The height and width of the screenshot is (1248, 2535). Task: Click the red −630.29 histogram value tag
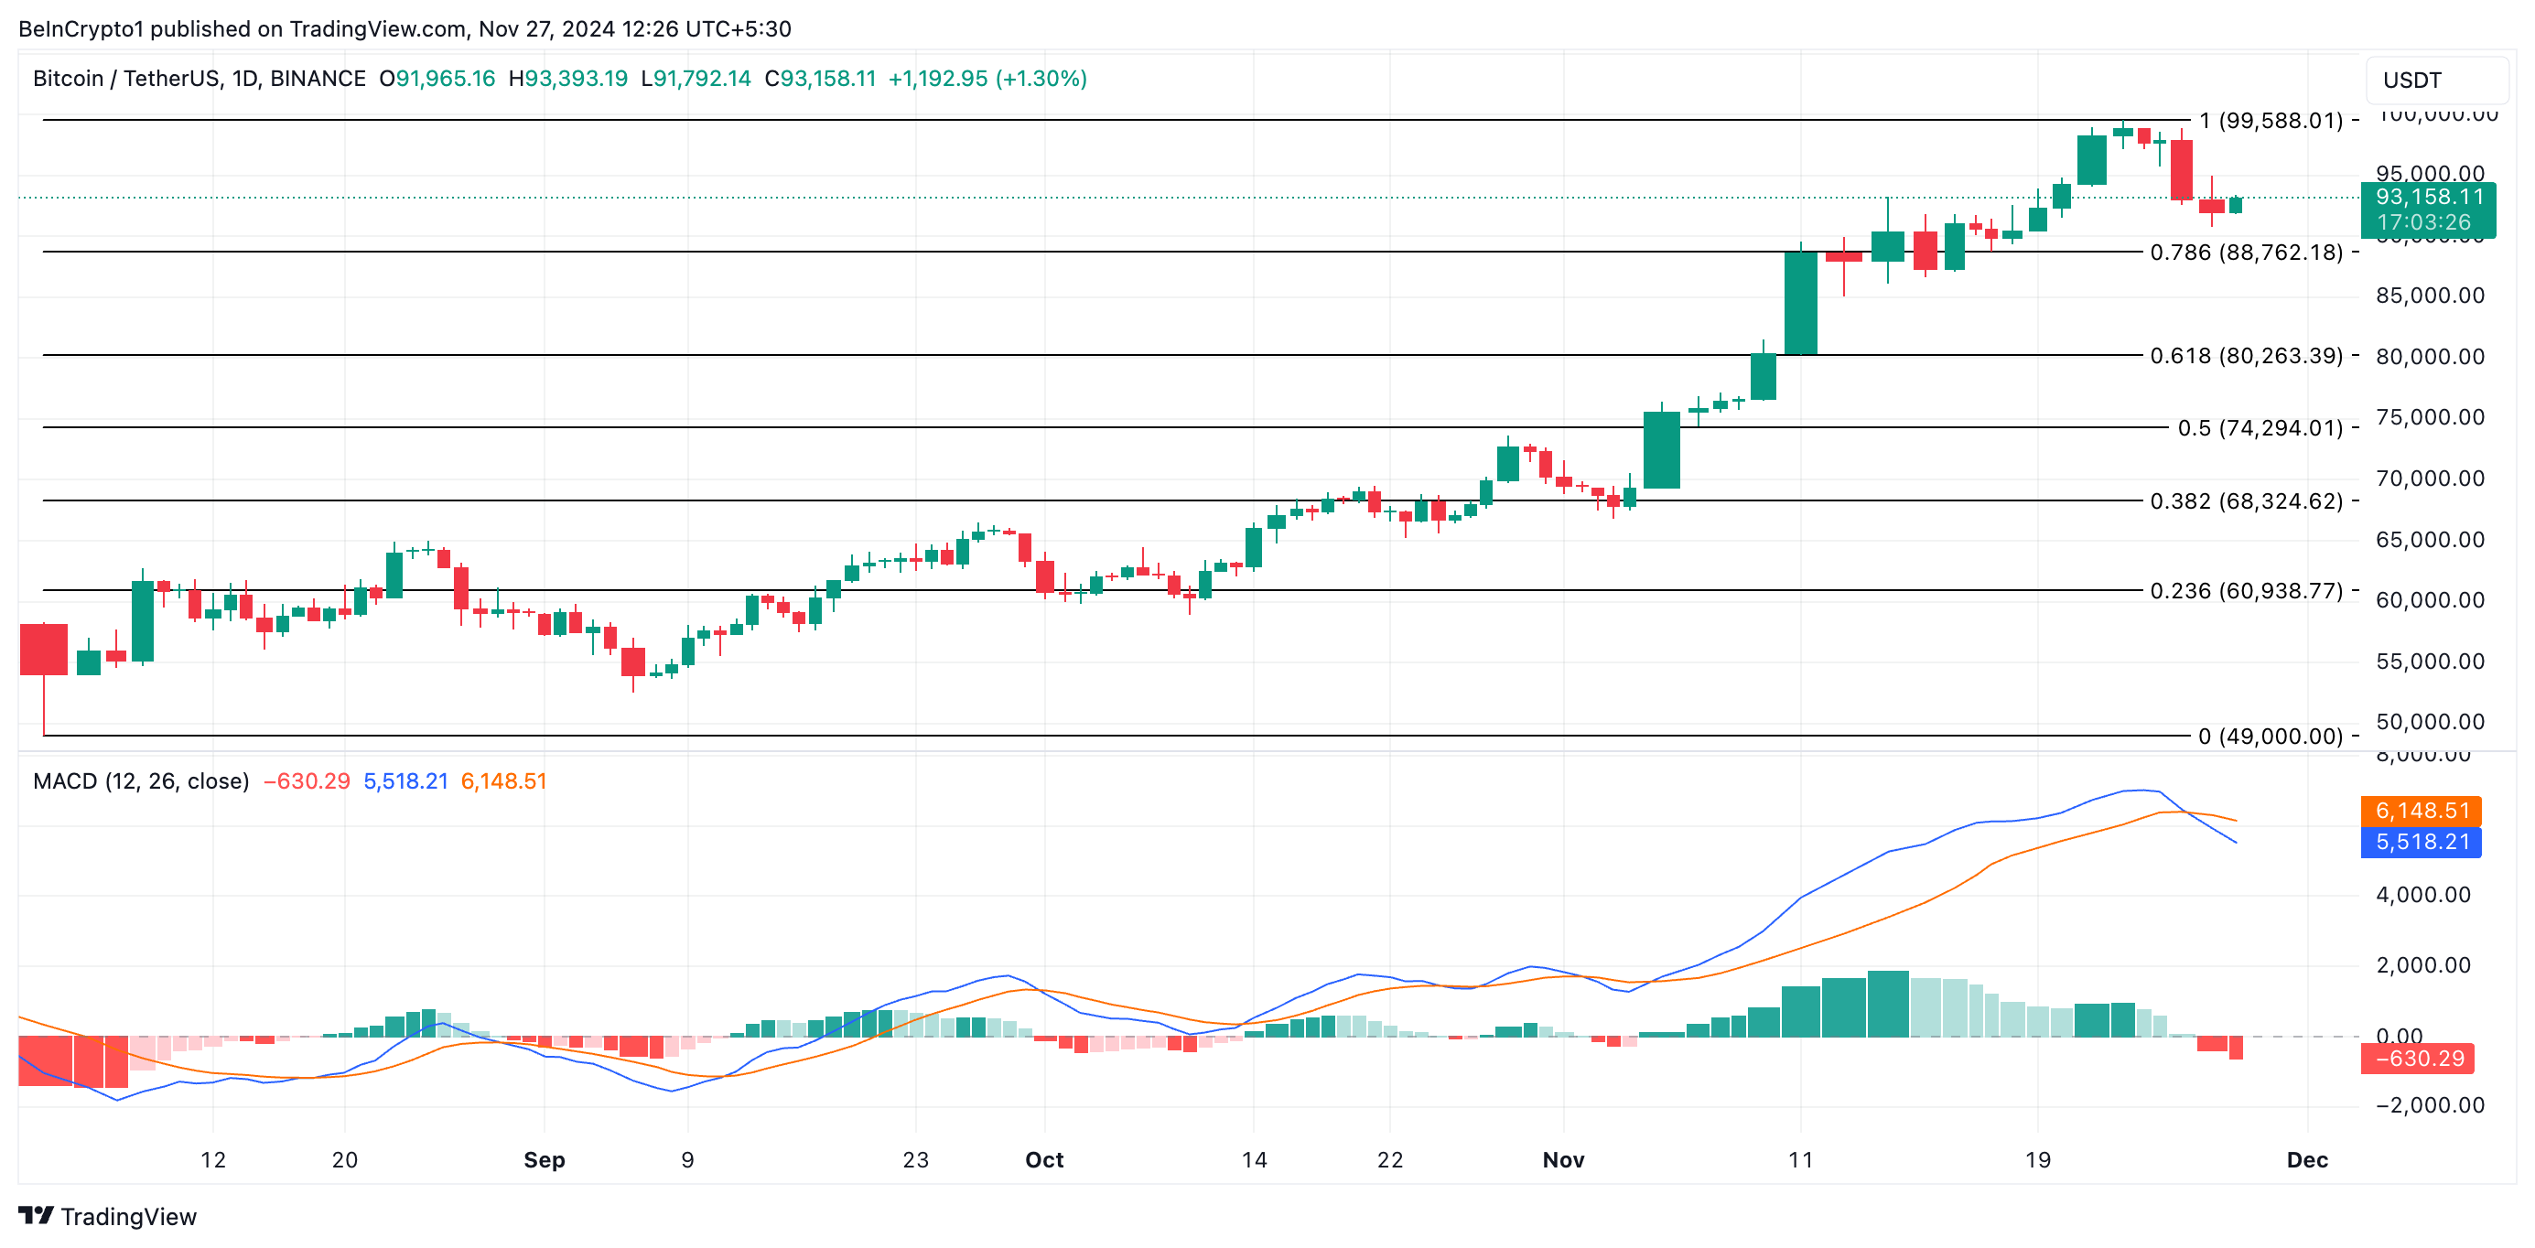(2418, 1058)
